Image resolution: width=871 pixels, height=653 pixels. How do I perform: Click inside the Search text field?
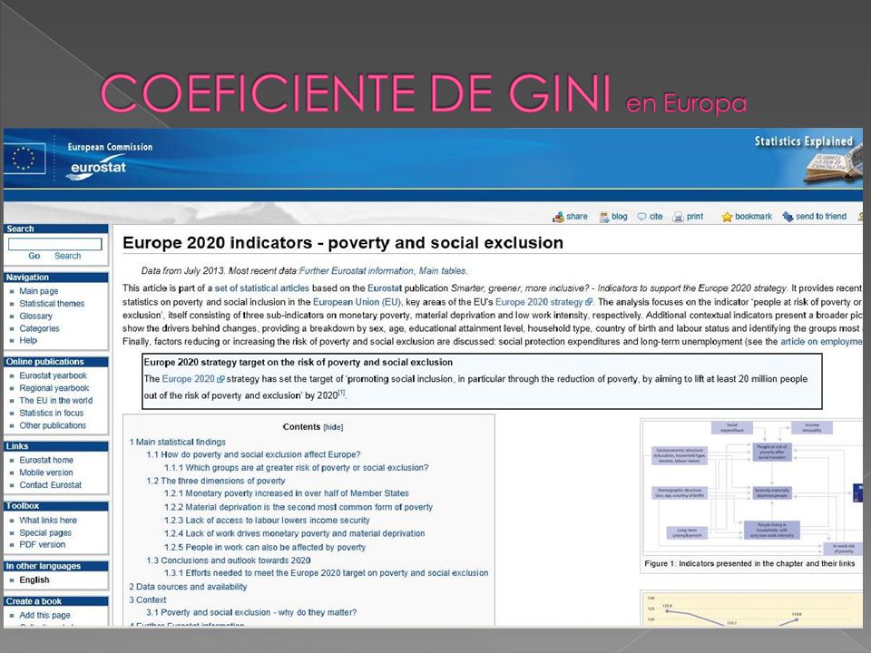[55, 244]
